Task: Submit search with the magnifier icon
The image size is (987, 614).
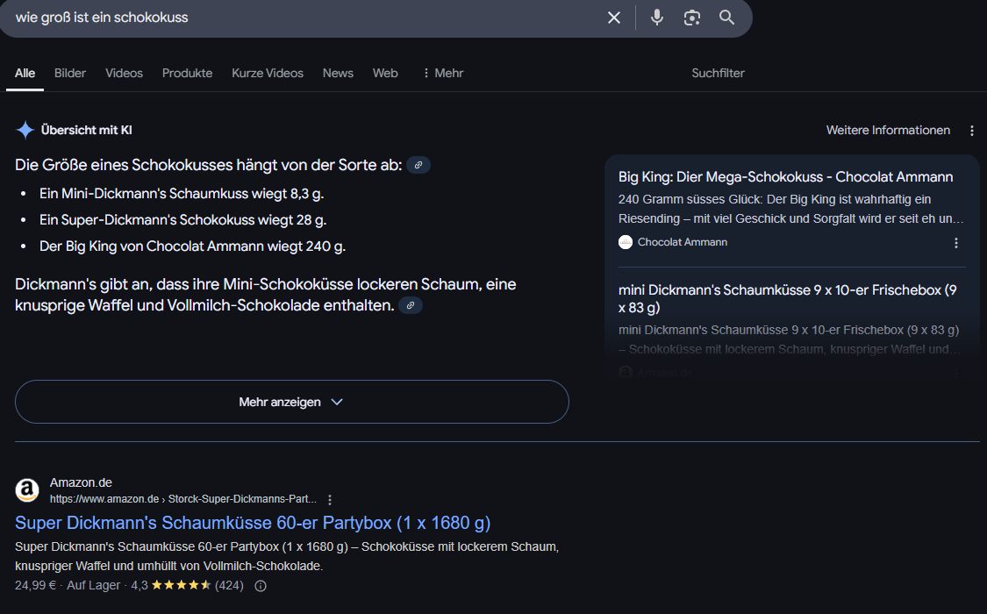Action: [x=726, y=18]
